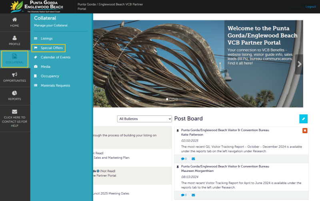
Task: Select the first carousel dot
Action: click(167, 99)
